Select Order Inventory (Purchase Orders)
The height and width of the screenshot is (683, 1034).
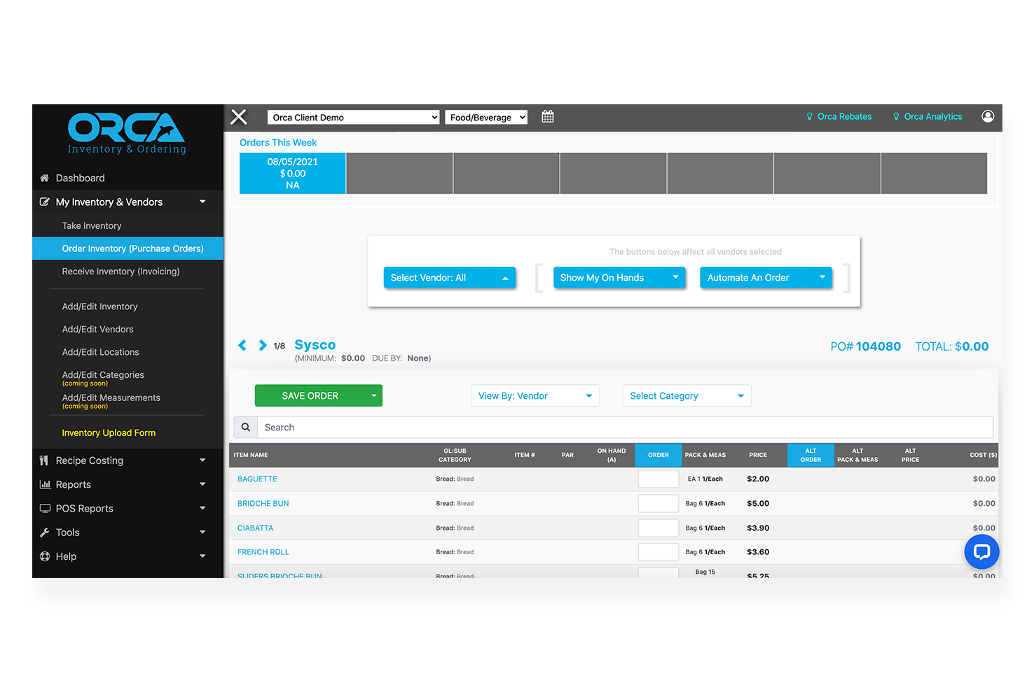pos(127,248)
